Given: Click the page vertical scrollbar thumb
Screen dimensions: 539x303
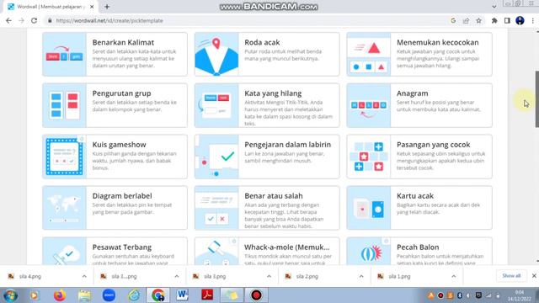Looking at the screenshot, I should tap(537, 99).
